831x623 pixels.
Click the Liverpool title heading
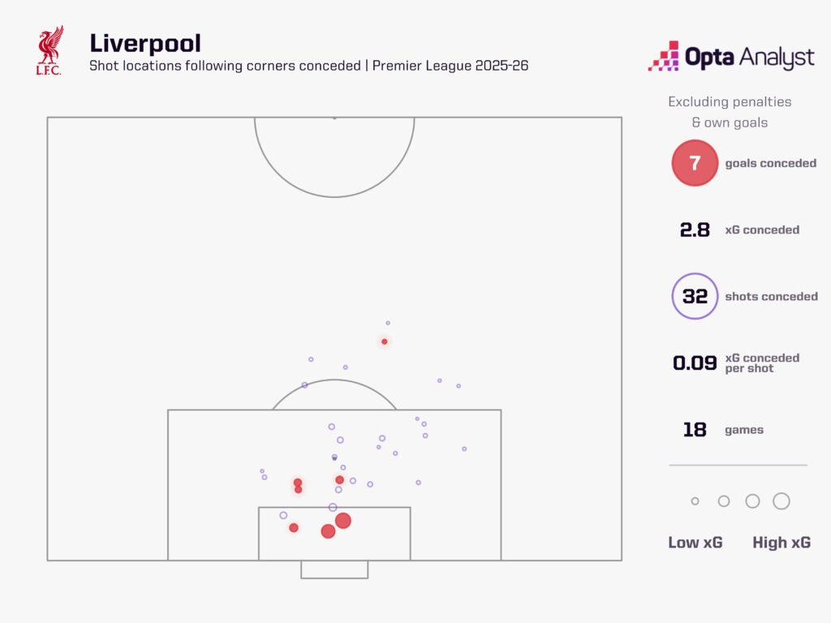click(x=145, y=43)
